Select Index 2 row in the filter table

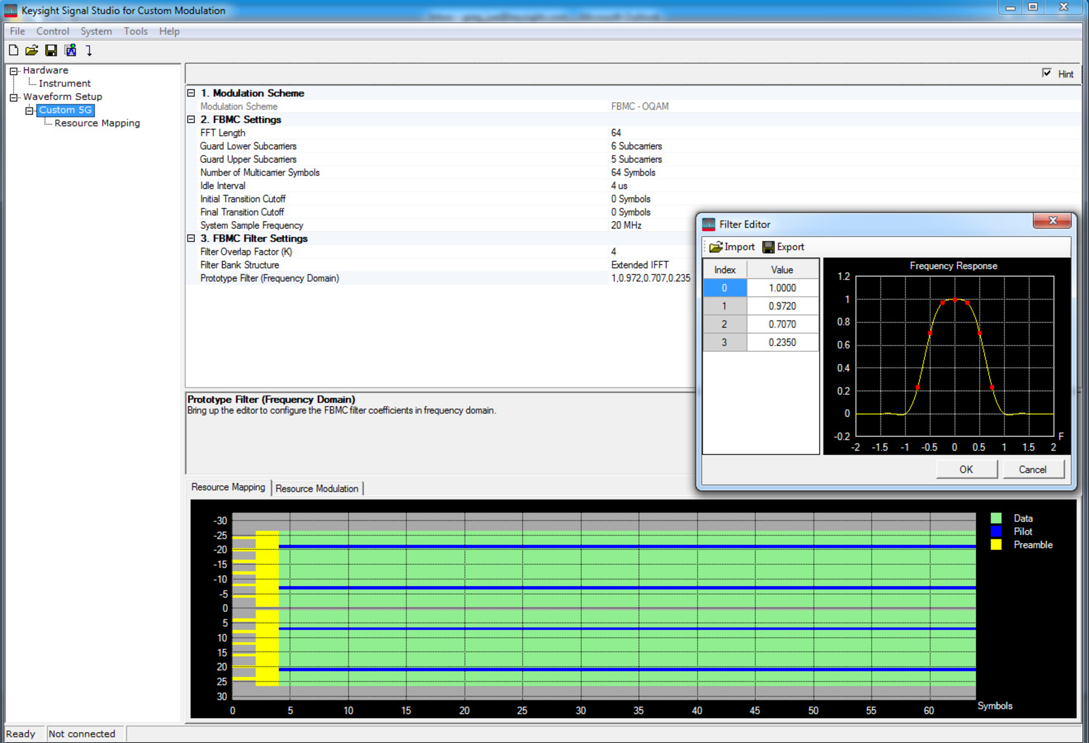pos(724,324)
